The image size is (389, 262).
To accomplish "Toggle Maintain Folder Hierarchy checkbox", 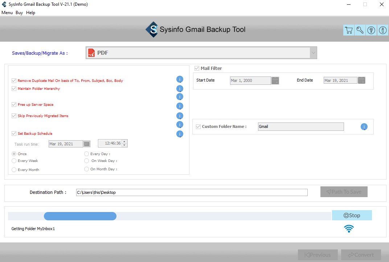I will pyautogui.click(x=14, y=89).
